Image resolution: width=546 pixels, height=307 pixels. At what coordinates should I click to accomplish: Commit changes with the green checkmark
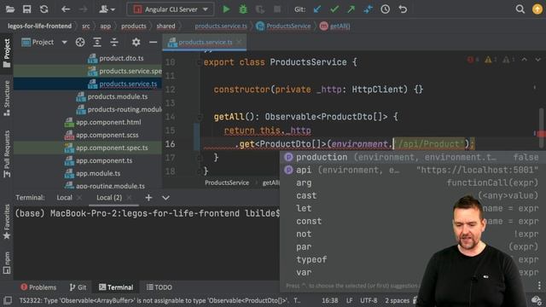(x=334, y=9)
